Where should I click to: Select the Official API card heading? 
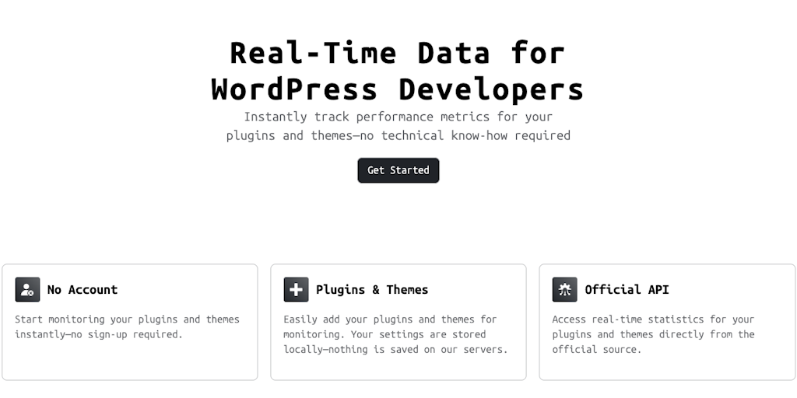[627, 290]
